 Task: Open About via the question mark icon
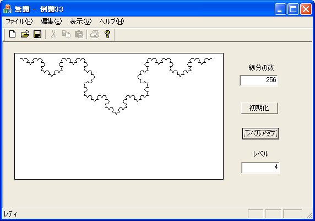[107, 34]
